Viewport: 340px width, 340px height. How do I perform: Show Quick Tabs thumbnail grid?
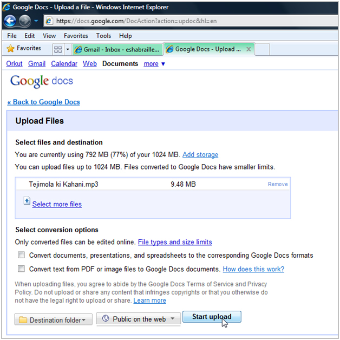tap(58, 49)
